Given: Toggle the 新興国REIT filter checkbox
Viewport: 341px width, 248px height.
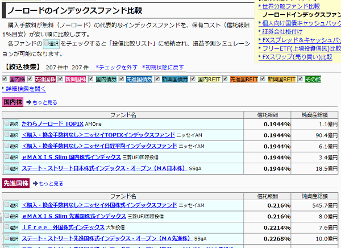Looking at the screenshot, I should point(263,79).
